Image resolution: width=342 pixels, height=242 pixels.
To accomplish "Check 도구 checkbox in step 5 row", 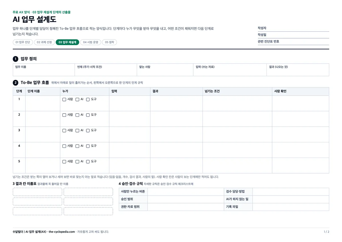I will (88, 162).
